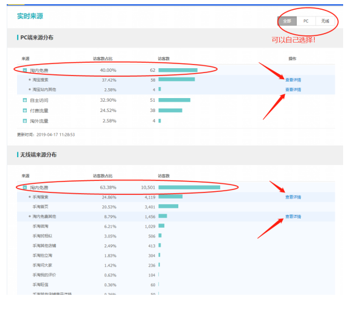Expand the 自主访问 source row
The width and height of the screenshot is (348, 321).
click(25, 100)
